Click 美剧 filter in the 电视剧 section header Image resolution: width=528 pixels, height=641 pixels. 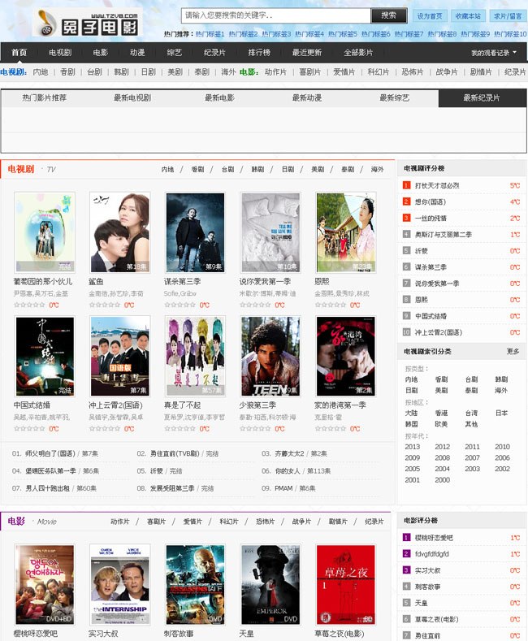[318, 169]
